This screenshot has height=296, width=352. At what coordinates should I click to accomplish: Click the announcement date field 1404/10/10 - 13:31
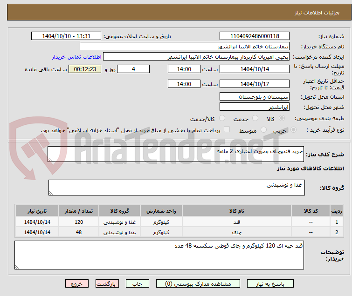click(66, 36)
